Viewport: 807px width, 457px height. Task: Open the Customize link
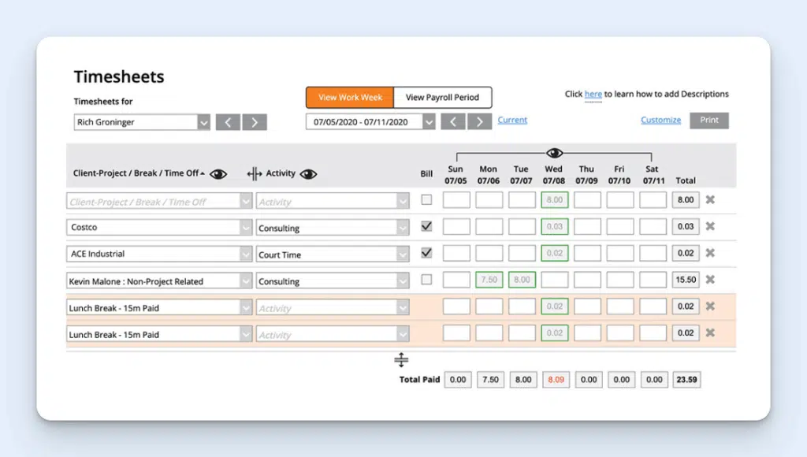[x=660, y=121]
